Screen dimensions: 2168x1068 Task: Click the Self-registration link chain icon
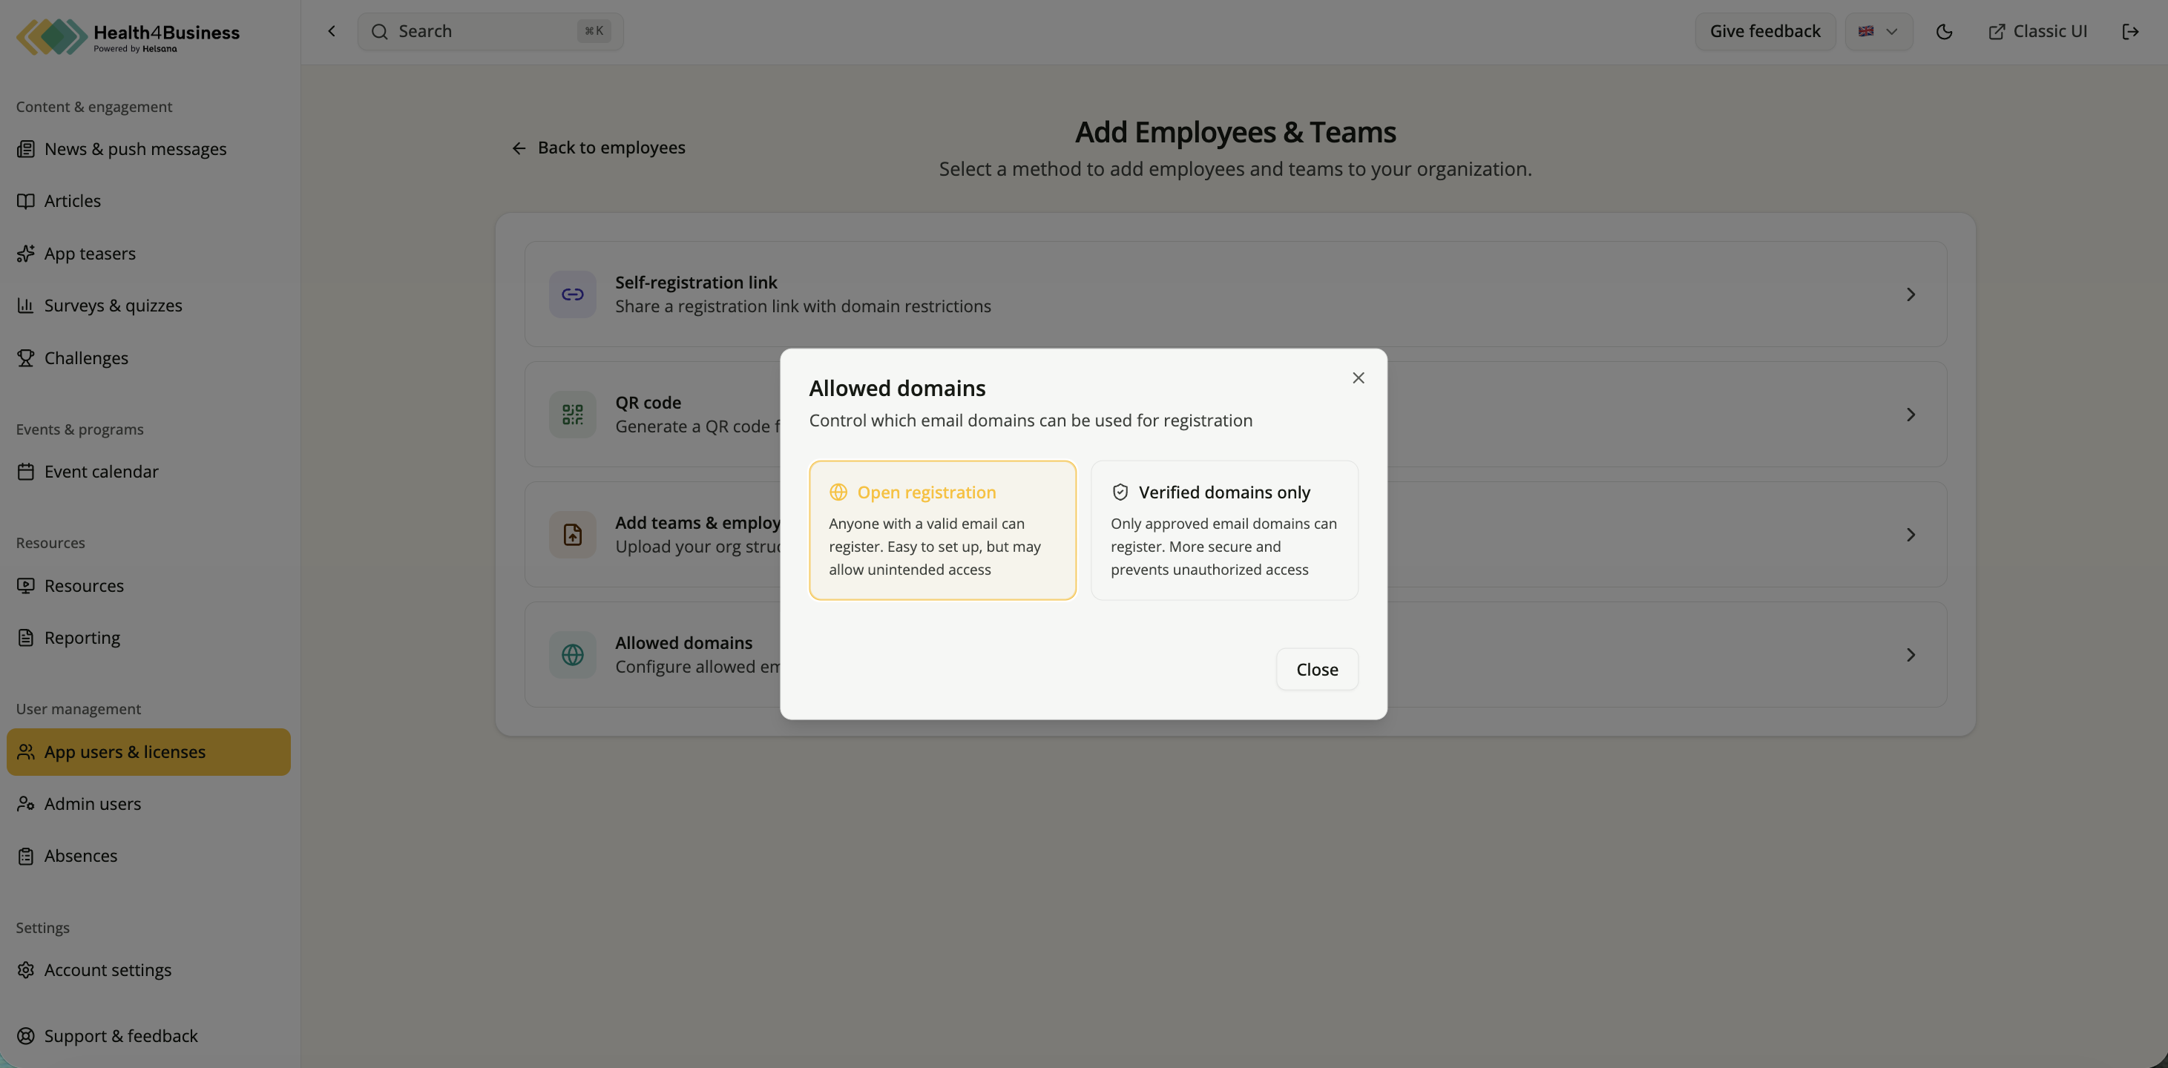pos(572,294)
